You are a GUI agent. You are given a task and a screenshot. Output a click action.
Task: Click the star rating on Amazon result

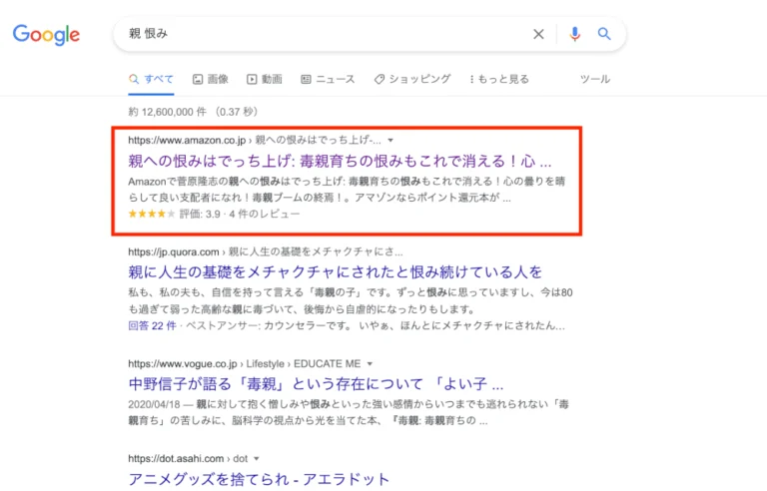click(152, 213)
